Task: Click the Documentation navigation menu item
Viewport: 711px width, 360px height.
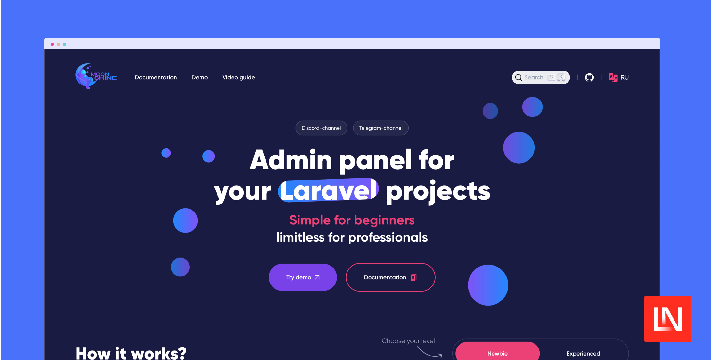Action: coord(156,77)
